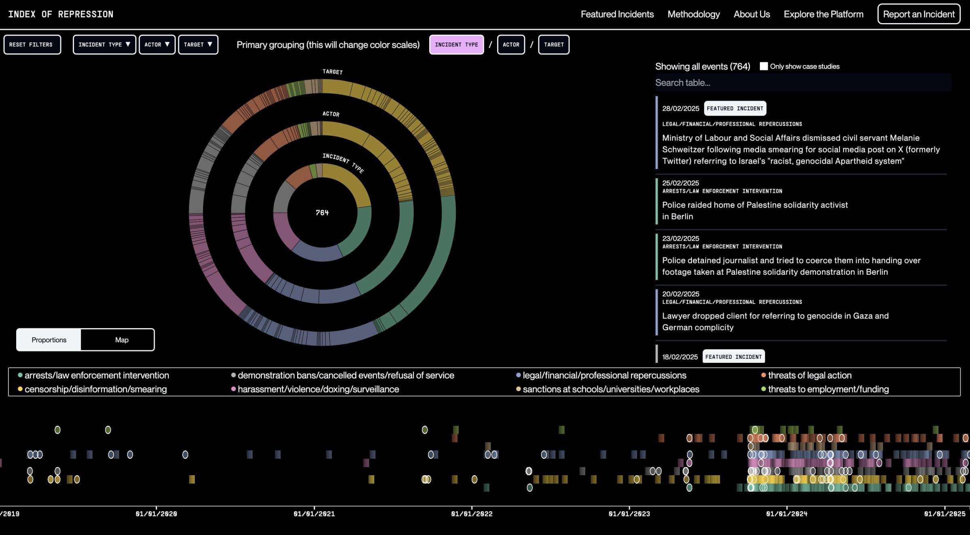
Task: Click the 'arrests/law enforcement intervention' legend dot
Action: pyautogui.click(x=20, y=375)
